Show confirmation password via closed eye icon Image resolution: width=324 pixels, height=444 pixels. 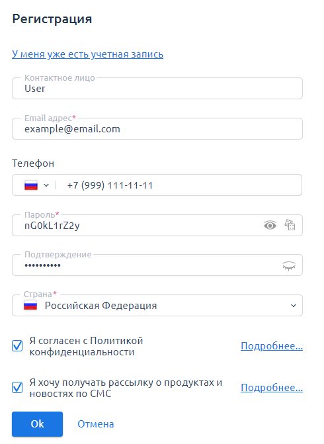pyautogui.click(x=289, y=265)
